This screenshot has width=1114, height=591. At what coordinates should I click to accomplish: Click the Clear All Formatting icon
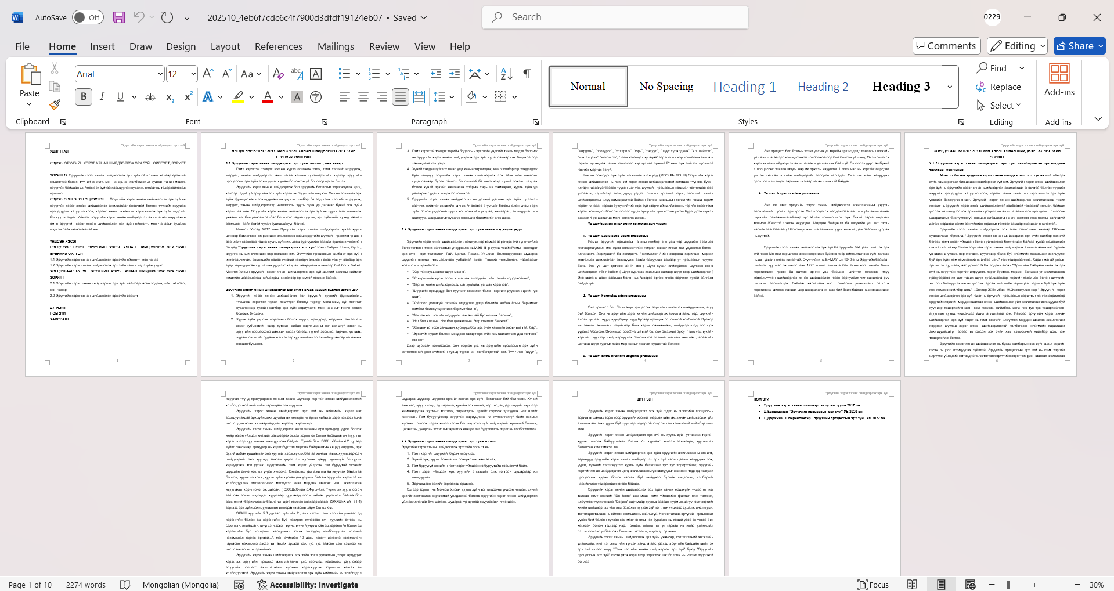[x=278, y=74]
